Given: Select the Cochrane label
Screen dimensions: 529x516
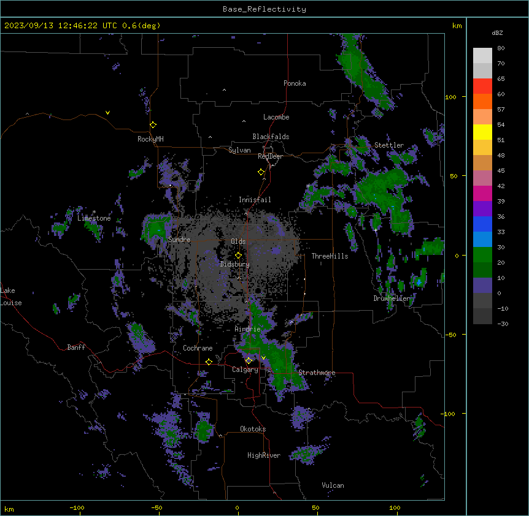Looking at the screenshot, I should (198, 348).
